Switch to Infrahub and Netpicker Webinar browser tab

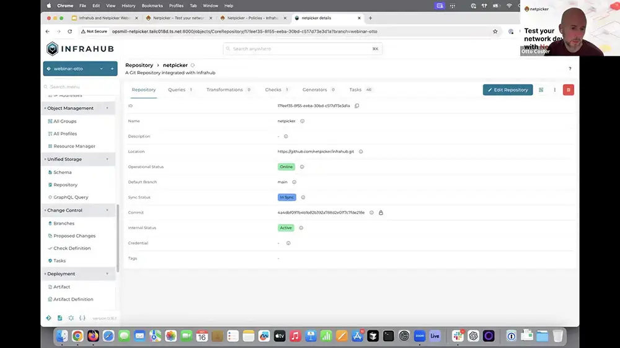pyautogui.click(x=104, y=18)
